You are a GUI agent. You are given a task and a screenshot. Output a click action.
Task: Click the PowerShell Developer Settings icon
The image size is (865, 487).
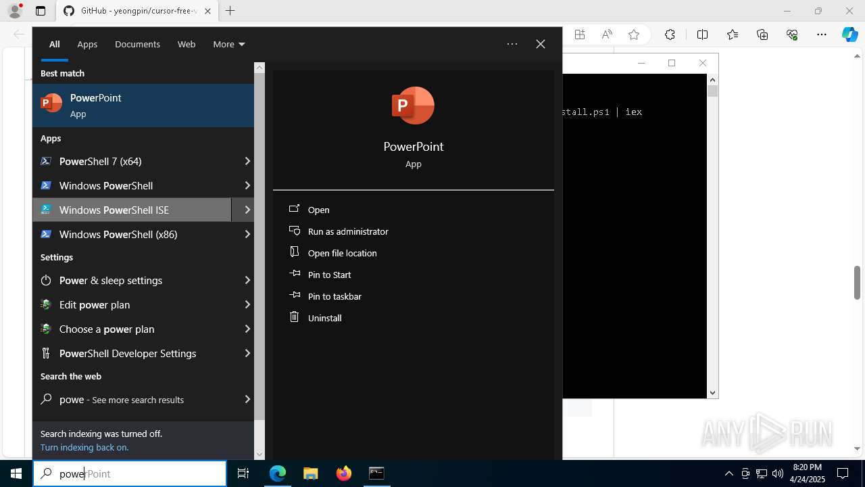click(46, 353)
